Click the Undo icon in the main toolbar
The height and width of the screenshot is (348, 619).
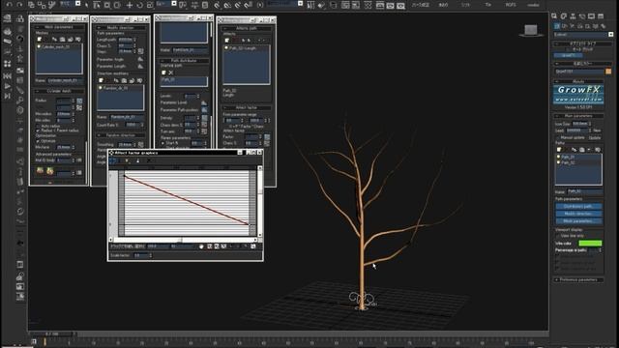(9, 5)
